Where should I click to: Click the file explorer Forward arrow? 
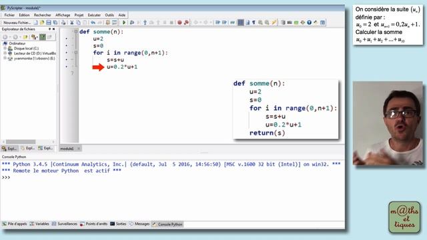15,37
